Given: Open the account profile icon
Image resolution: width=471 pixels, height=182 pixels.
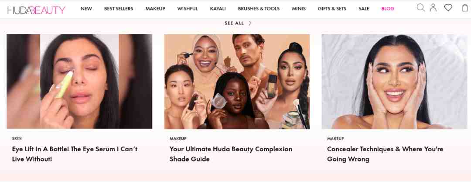Looking at the screenshot, I should pyautogui.click(x=433, y=7).
